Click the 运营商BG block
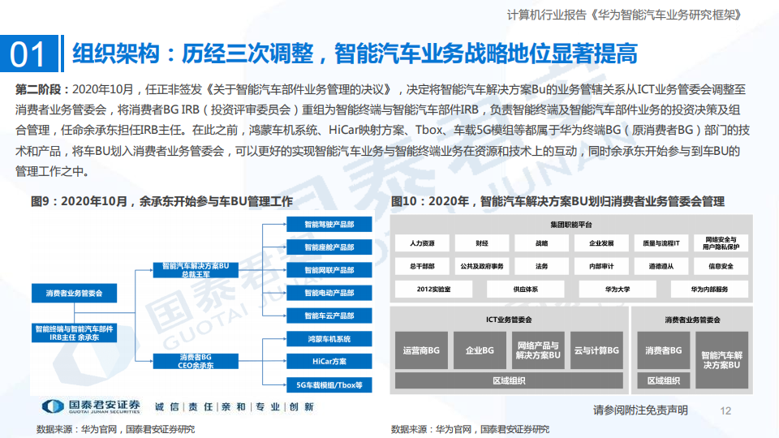Image resolution: width=779 pixels, height=438 pixels. tap(421, 350)
